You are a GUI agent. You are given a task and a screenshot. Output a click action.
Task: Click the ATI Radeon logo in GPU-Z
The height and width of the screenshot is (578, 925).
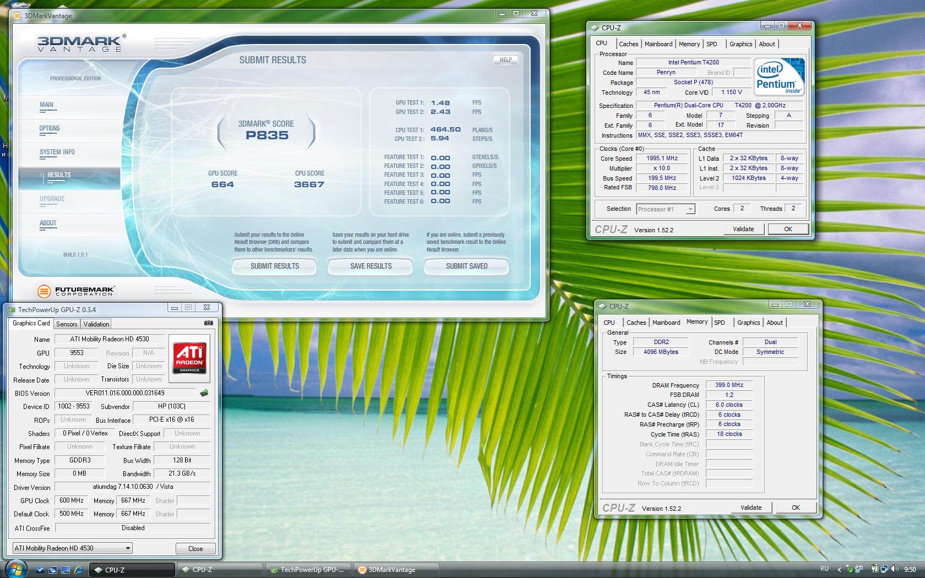[189, 357]
